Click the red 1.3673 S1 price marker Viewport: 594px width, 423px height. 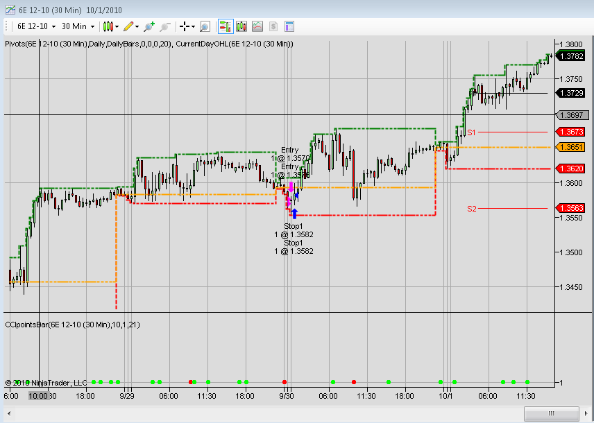click(570, 132)
